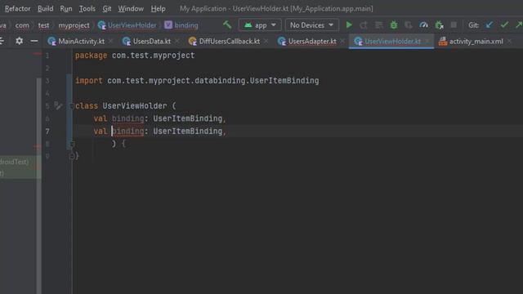Click the fold marker on line 8

click(x=71, y=144)
